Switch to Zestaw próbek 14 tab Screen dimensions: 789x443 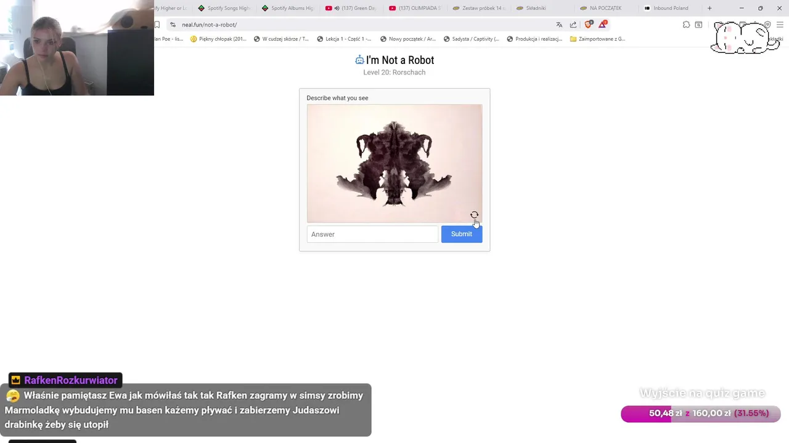[x=478, y=8]
